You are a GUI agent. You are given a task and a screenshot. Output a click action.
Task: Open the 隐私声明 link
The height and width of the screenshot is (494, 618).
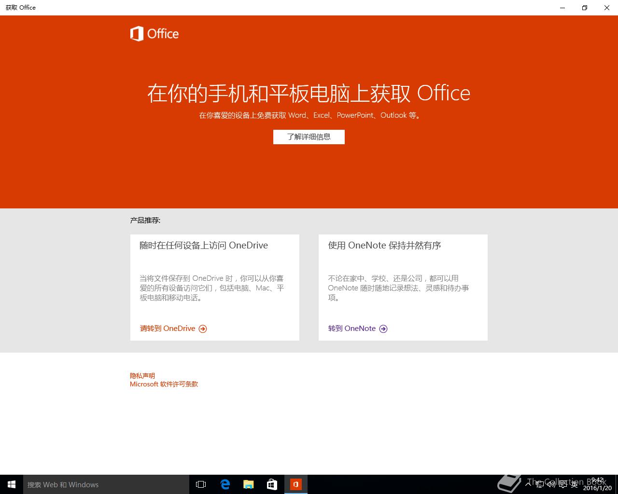(142, 376)
